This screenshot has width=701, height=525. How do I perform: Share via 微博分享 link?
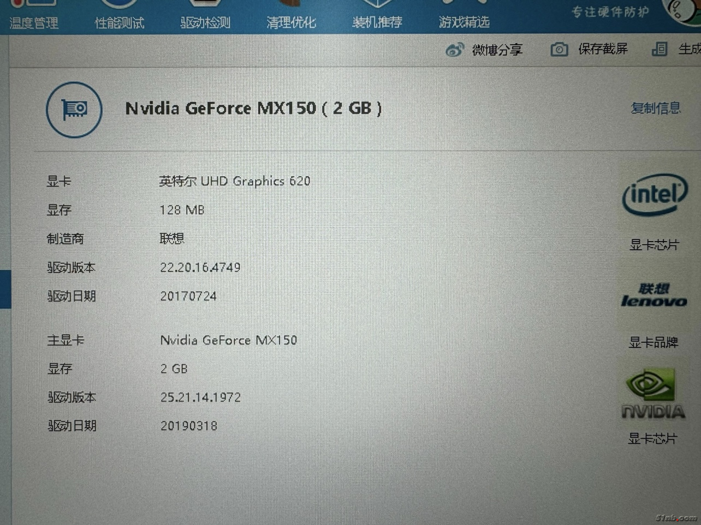click(497, 50)
